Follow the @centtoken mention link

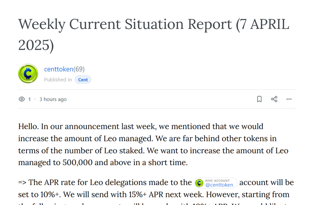point(219,185)
